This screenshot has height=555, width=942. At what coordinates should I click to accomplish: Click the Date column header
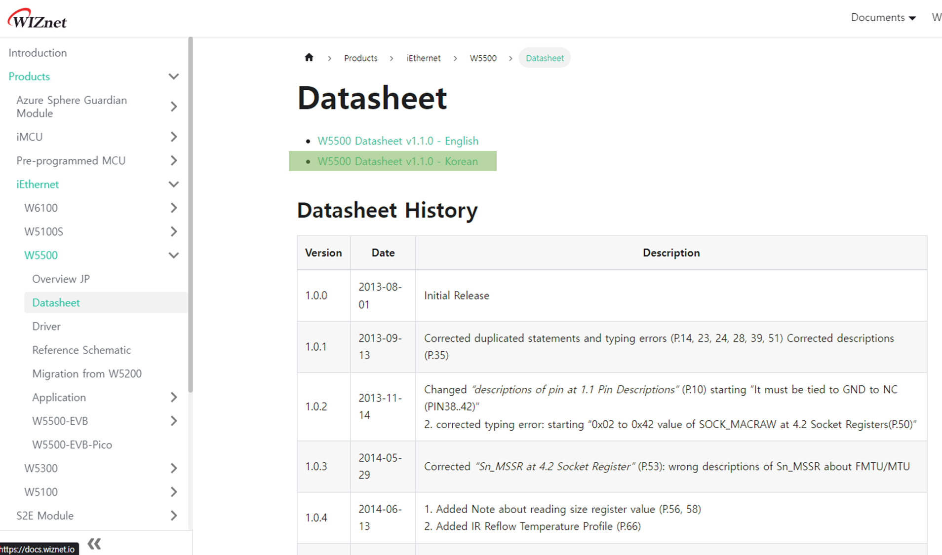(x=383, y=253)
